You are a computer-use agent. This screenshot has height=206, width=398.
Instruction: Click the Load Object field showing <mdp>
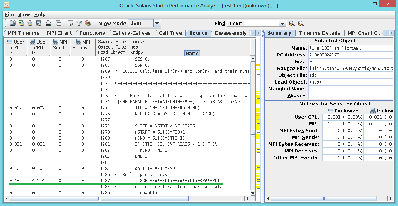pos(351,82)
